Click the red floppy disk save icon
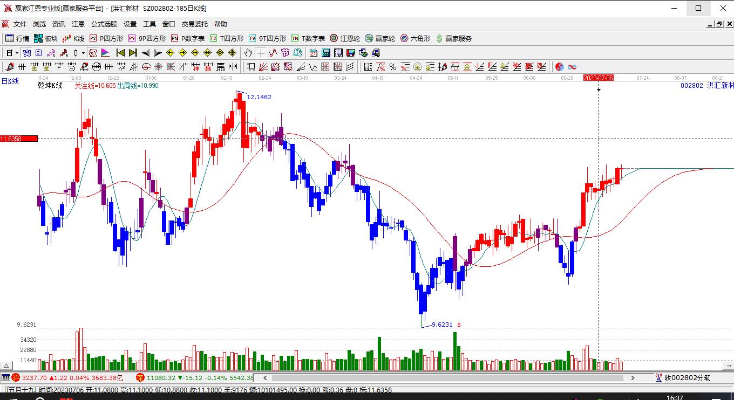This screenshot has width=734, height=400. click(351, 53)
